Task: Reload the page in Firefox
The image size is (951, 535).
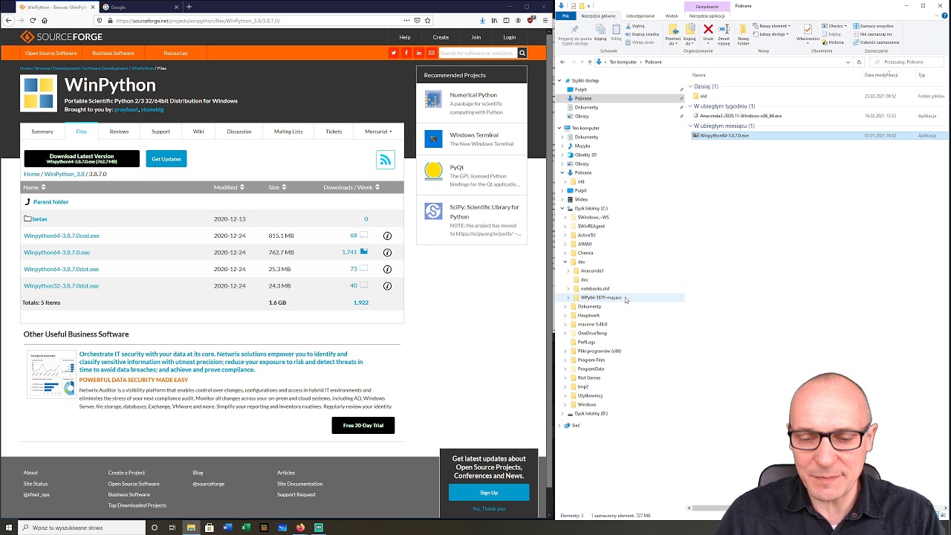Action: tap(33, 21)
